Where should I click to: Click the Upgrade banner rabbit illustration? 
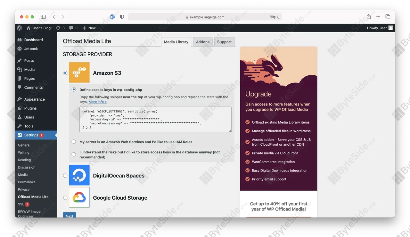point(279,66)
